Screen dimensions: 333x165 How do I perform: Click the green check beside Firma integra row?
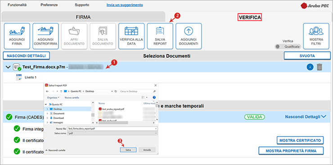pos(17,128)
